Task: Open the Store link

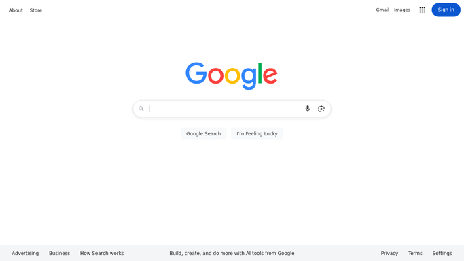Action: point(36,10)
